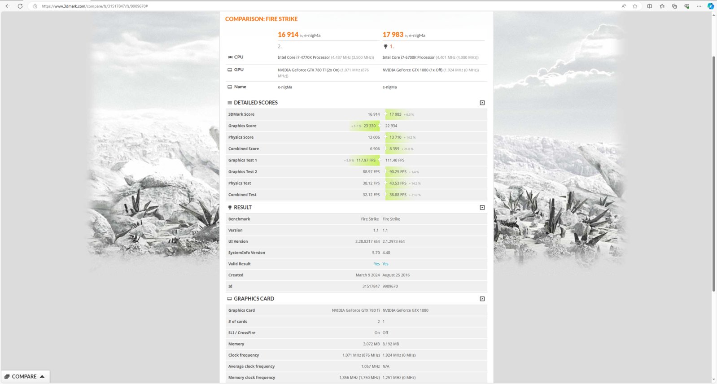
Task: Open the Collections panel
Action: (x=674, y=6)
